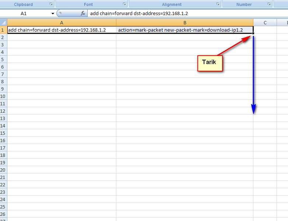Click inside the formula bar text
This screenshot has height=221, width=288.
click(139, 13)
